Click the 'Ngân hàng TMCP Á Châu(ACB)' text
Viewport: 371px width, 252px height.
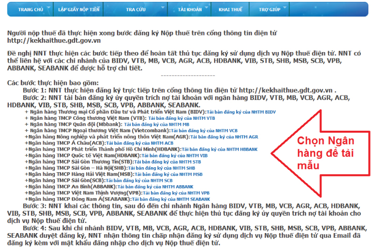point(66,143)
